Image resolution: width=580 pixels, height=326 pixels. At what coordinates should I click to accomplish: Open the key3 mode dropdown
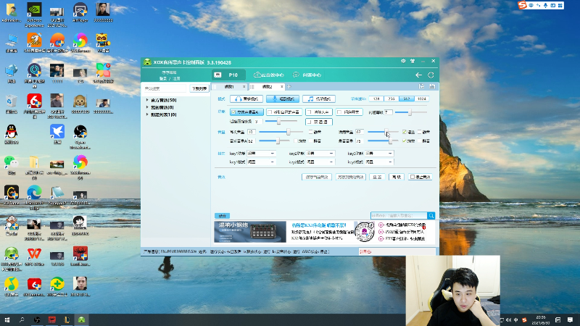pyautogui.click(x=379, y=162)
